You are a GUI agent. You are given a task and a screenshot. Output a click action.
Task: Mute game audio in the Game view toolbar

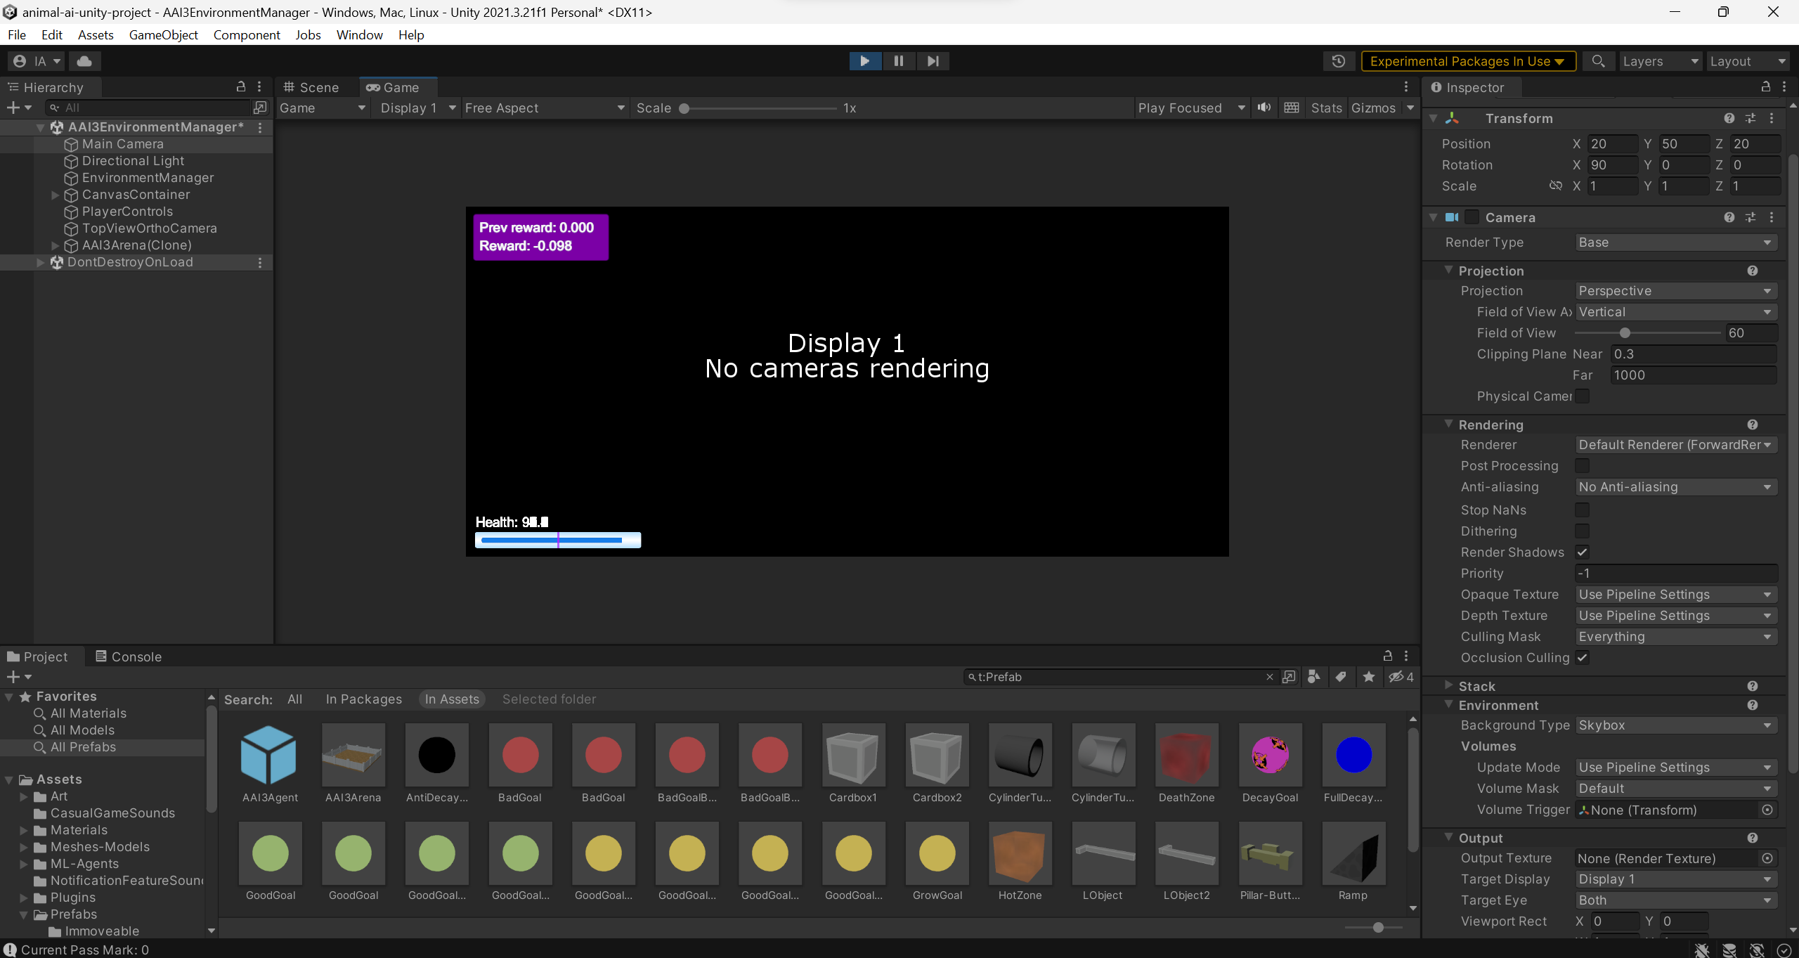click(x=1263, y=108)
